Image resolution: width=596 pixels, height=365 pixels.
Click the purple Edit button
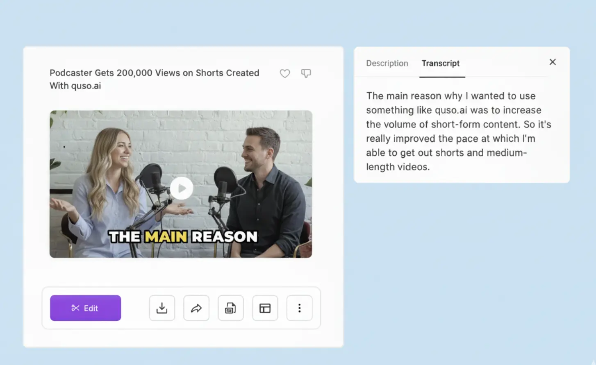pyautogui.click(x=85, y=308)
